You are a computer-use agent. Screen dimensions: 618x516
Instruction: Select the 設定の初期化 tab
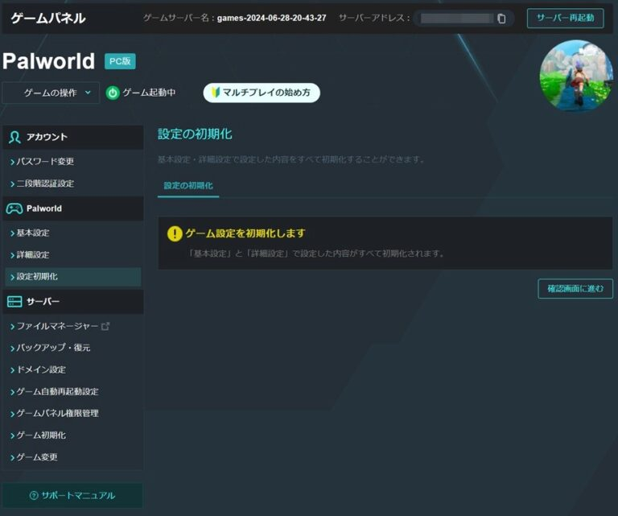click(x=188, y=186)
